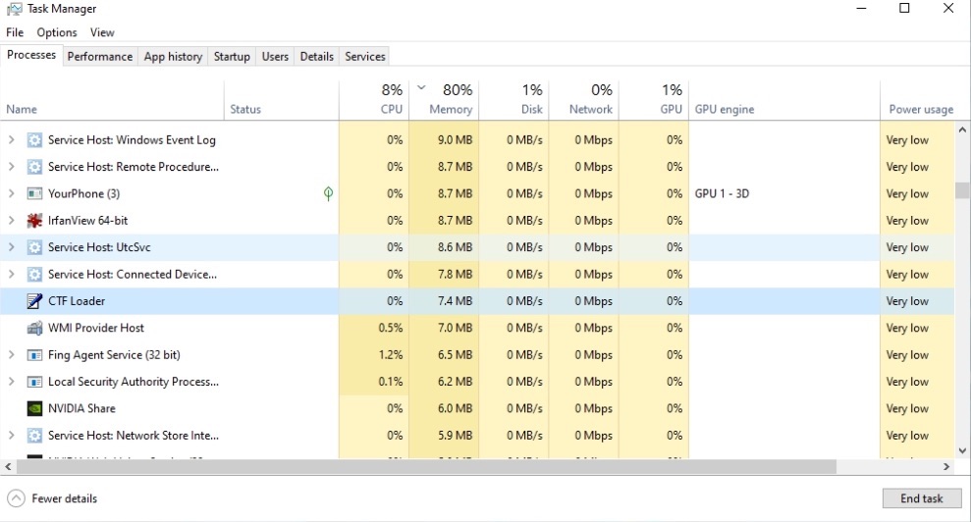
Task: Collapse view using Fewer details
Action: point(54,498)
